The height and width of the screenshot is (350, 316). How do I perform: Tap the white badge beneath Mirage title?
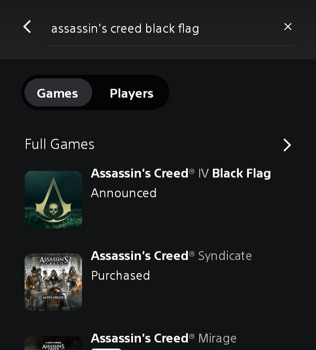pos(106,349)
